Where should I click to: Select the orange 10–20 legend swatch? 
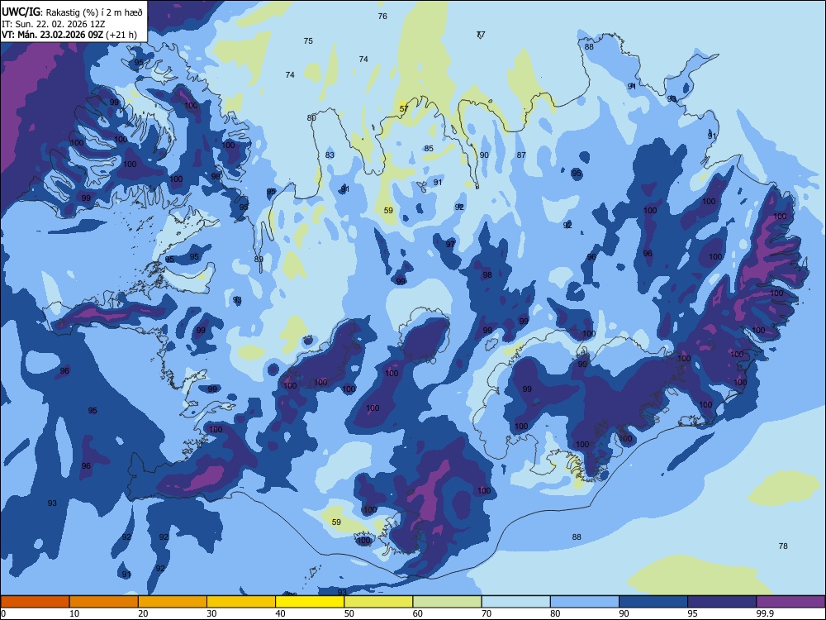coord(104,602)
